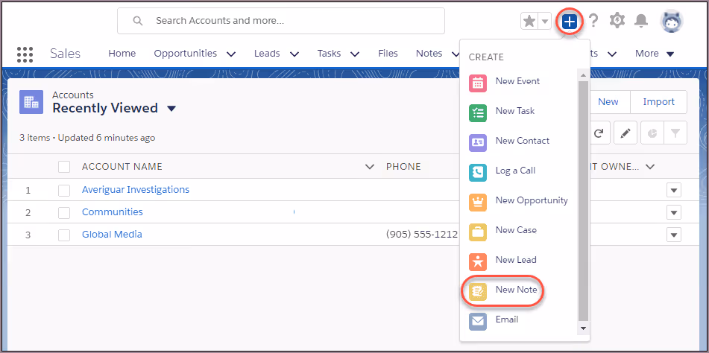The width and height of the screenshot is (709, 353).
Task: Check the Global Media row checkbox
Action: tap(64, 235)
